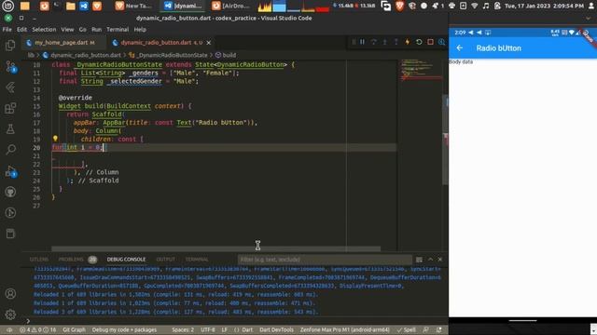The image size is (597, 335).
Task: Open Dart DevTools from status bar
Action: (276, 329)
